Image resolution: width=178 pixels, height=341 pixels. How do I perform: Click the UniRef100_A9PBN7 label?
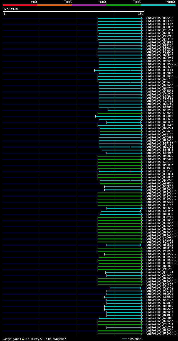point(160,55)
